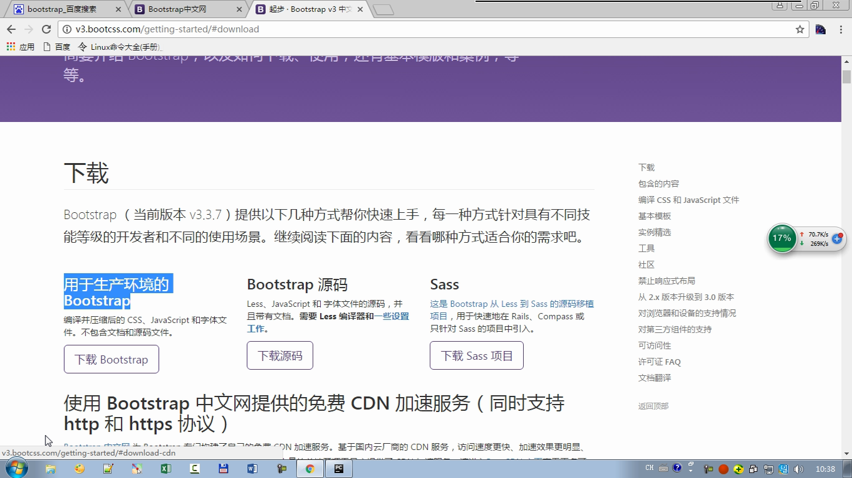Click 返回顶部 in the sidebar

[x=653, y=406]
